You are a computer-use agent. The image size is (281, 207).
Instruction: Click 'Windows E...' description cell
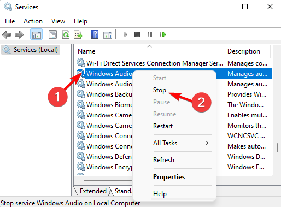[x=245, y=167]
